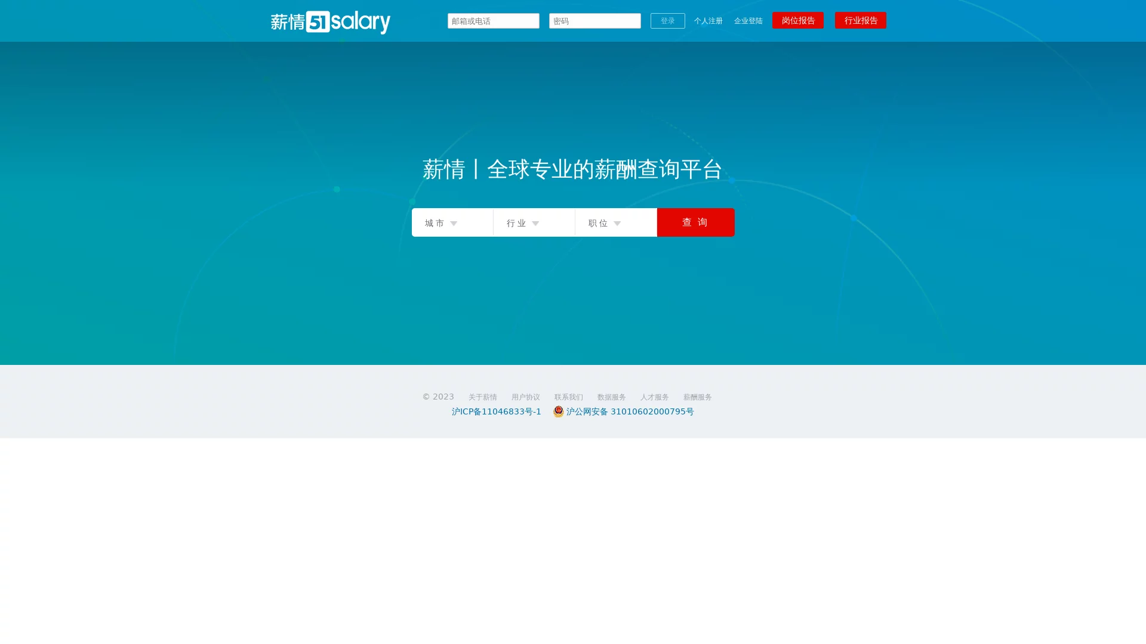Screen dimensions: 1146x644
Task: Open the 数据服务 footer link
Action: (x=611, y=397)
